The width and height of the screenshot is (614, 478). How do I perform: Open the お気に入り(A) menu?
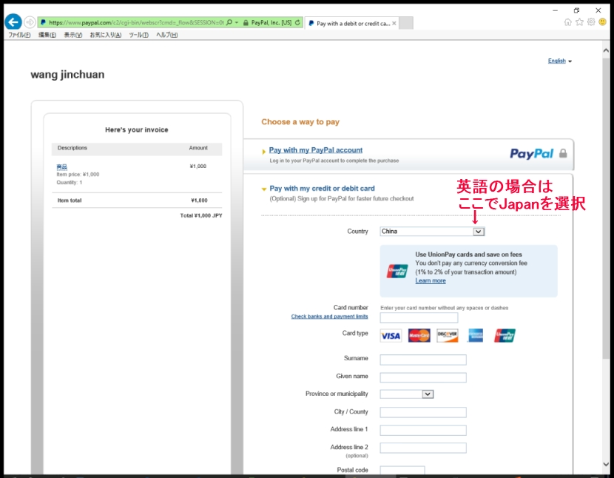click(x=105, y=35)
